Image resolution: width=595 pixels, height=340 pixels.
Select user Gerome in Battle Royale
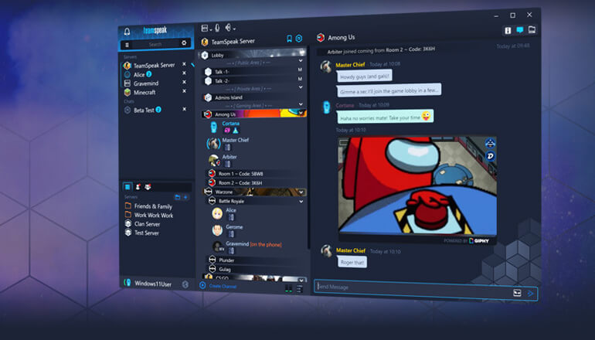point(234,227)
